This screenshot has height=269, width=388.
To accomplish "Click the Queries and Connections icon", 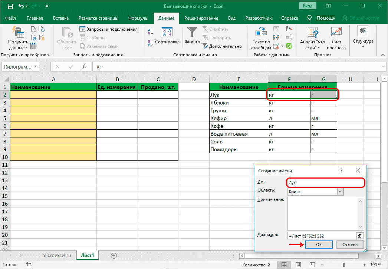I will tap(83, 29).
